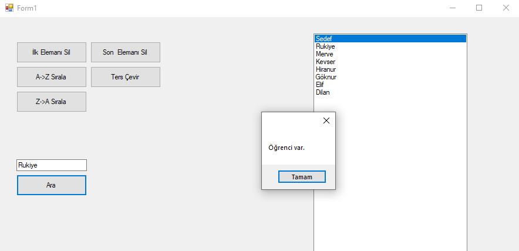
Task: Close the 'Öğrenci var.' message dialog with X
Action: [x=326, y=121]
